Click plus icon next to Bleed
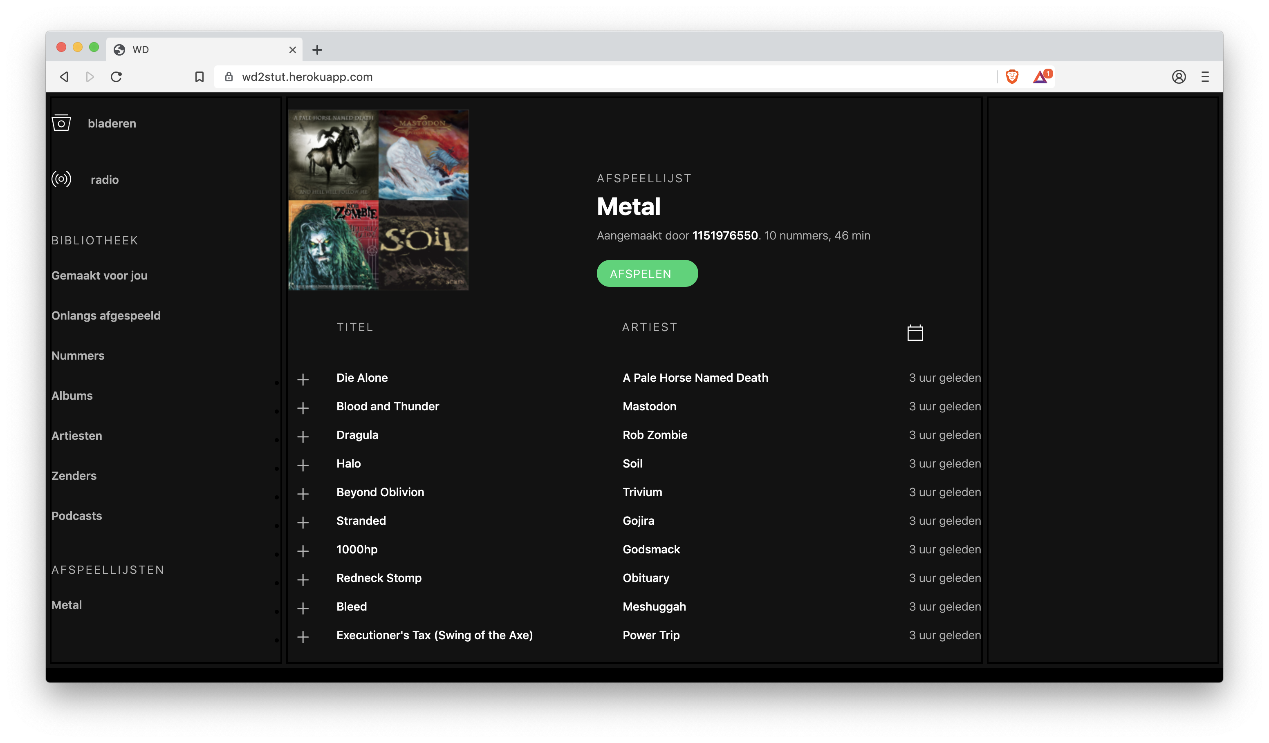The width and height of the screenshot is (1269, 743). (303, 608)
